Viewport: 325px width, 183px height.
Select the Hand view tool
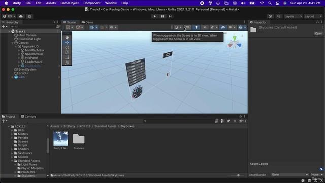tap(67, 38)
